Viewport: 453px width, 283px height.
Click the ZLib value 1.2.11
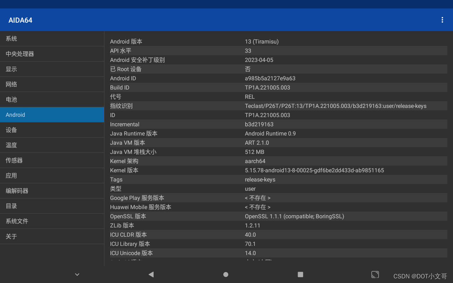[x=252, y=225]
